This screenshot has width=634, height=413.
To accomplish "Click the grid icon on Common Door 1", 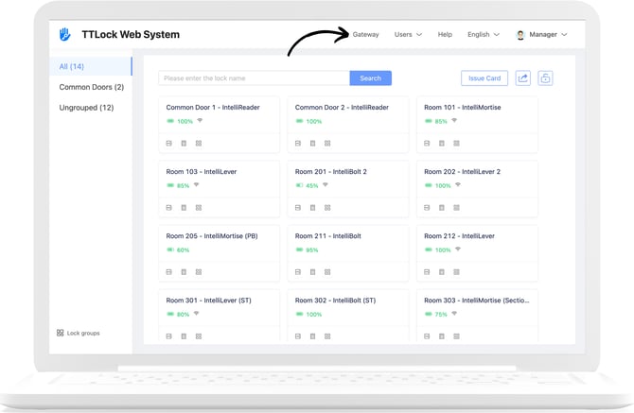I will pos(199,144).
